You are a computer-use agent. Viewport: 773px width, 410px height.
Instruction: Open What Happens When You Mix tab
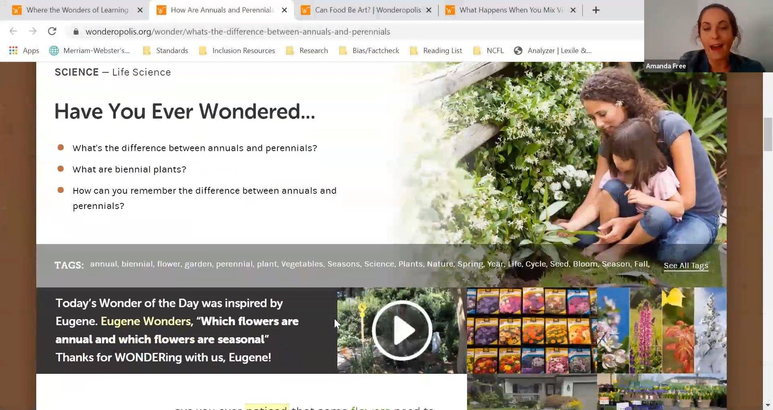point(511,10)
